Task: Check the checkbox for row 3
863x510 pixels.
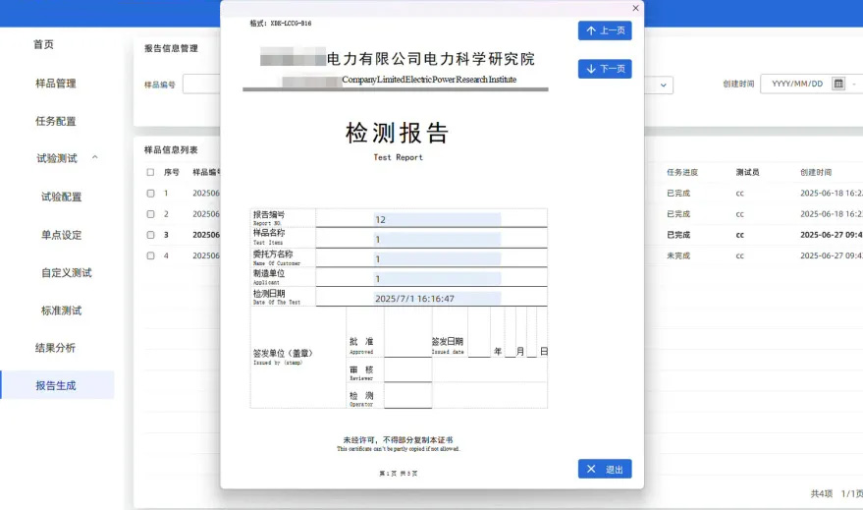Action: tap(150, 235)
